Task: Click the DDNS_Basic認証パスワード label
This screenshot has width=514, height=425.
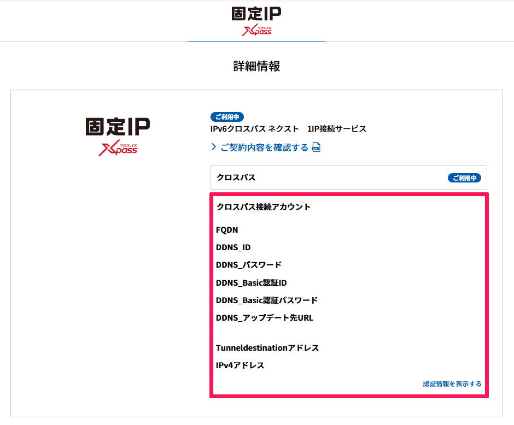Action: pyautogui.click(x=267, y=300)
